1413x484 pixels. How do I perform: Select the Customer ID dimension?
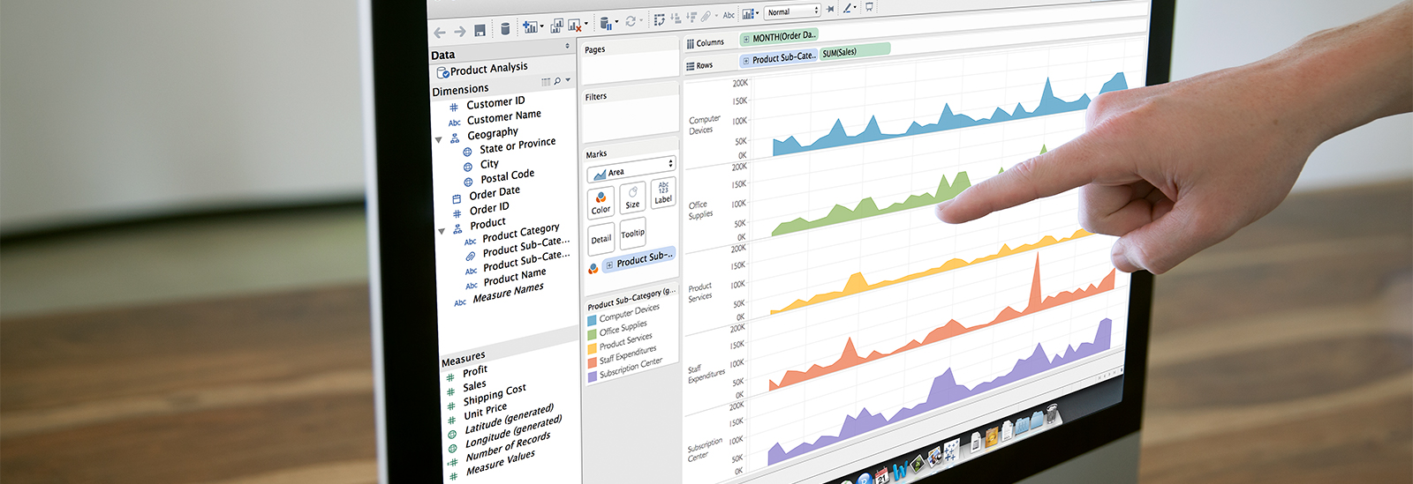495,102
